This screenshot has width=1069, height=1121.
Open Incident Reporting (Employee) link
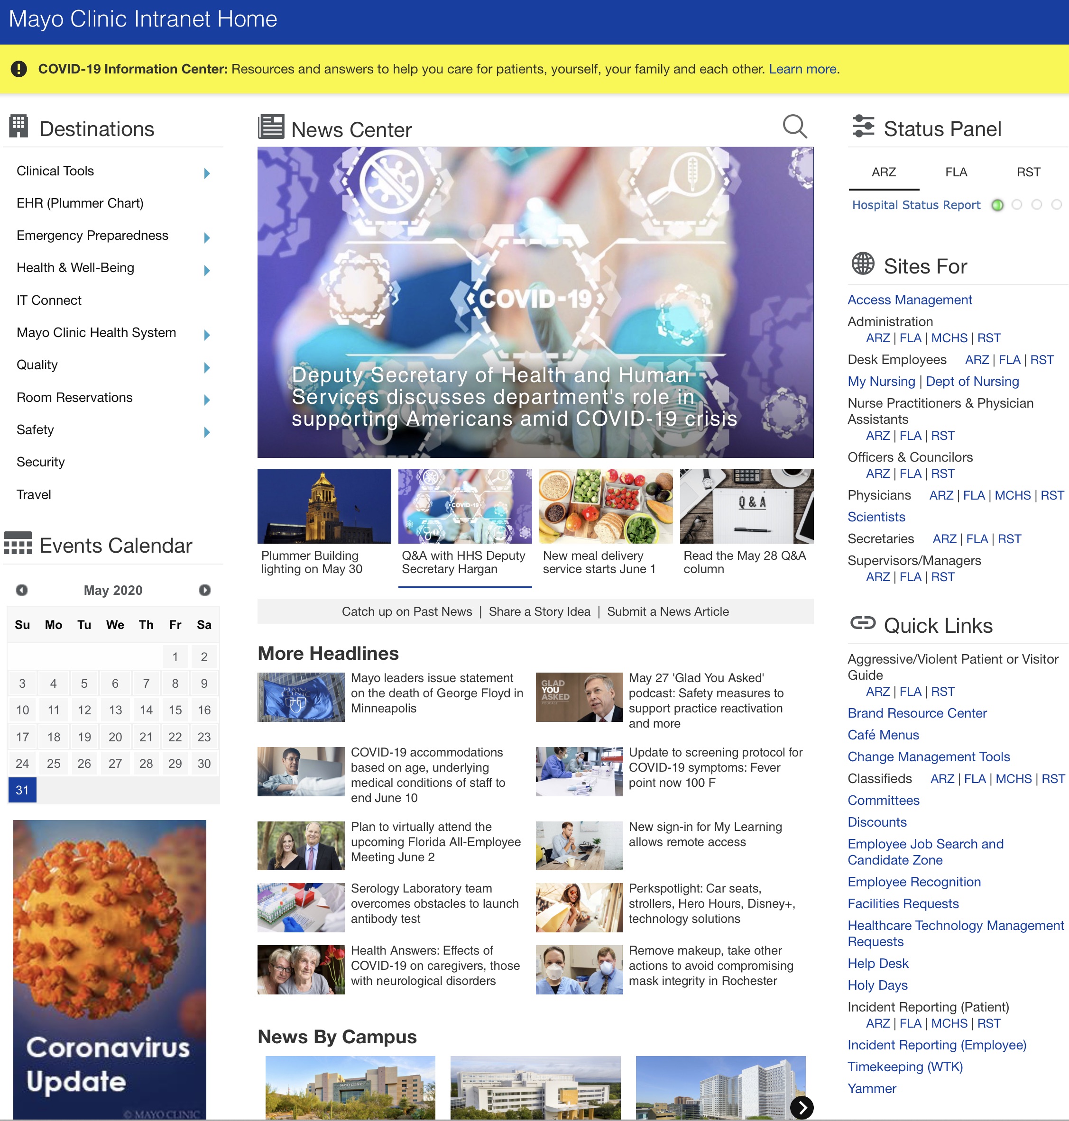[x=936, y=1045]
